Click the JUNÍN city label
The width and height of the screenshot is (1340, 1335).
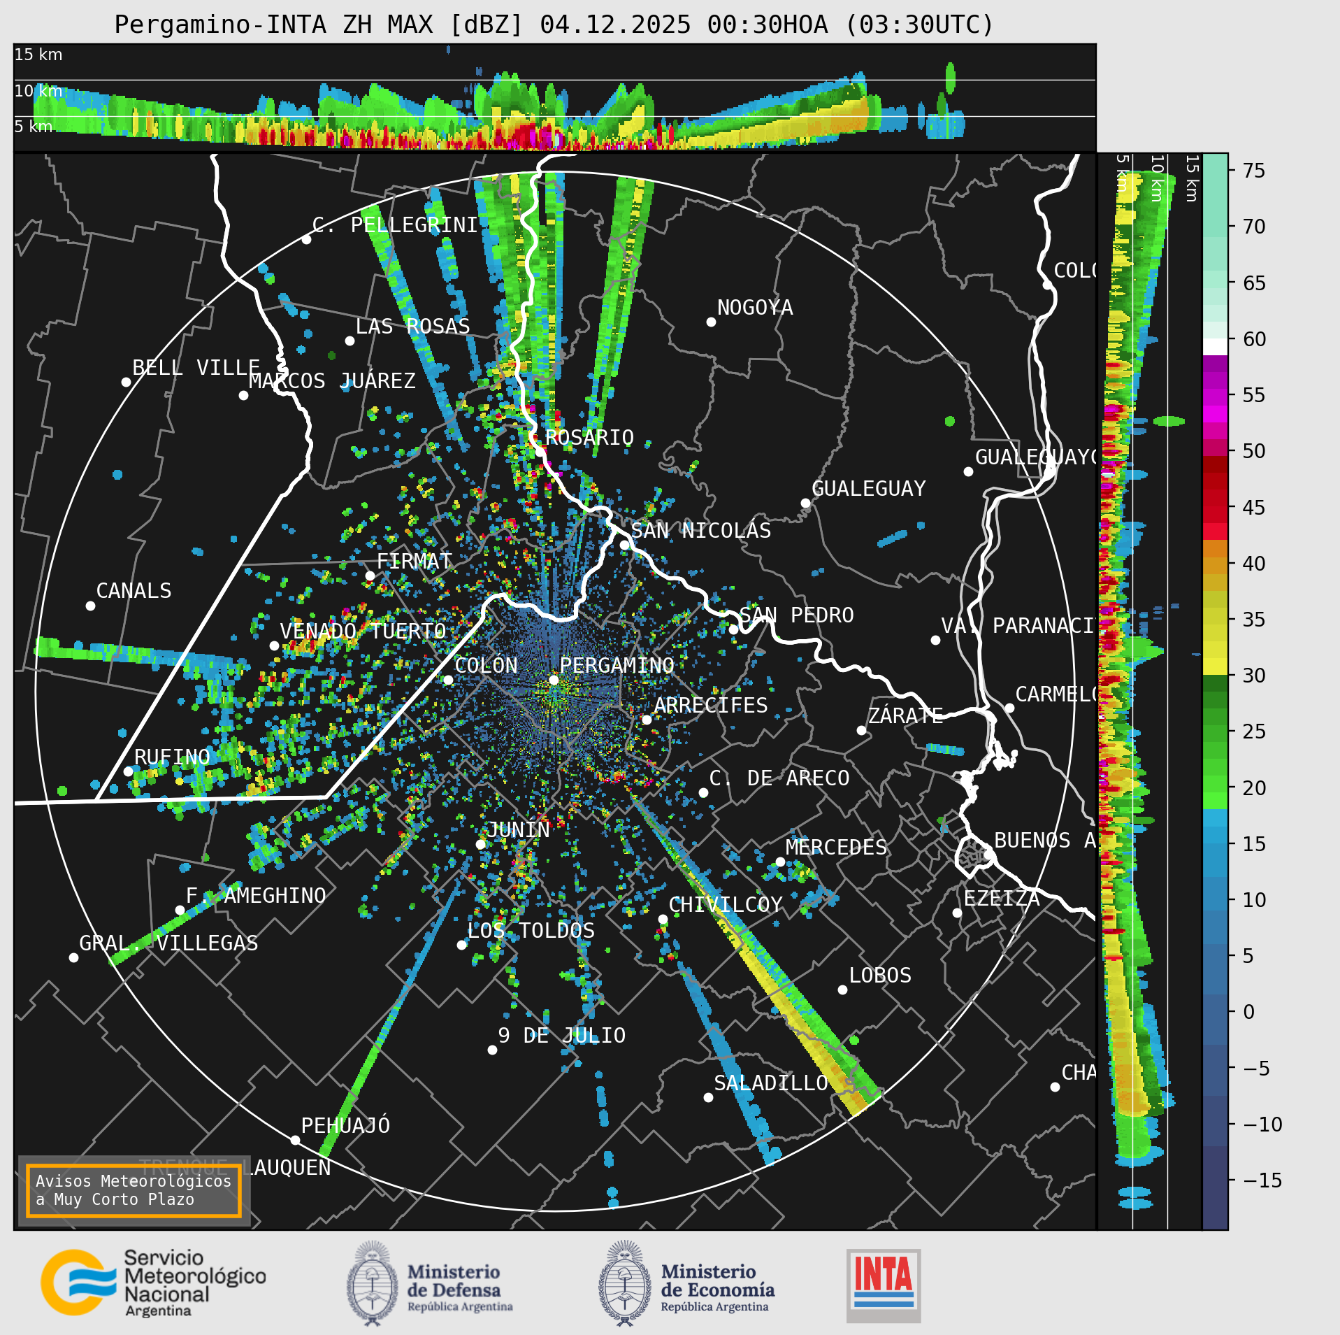pyautogui.click(x=518, y=830)
